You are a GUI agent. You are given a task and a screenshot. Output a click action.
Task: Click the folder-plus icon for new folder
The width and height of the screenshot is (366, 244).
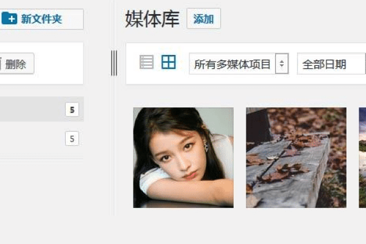(x=9, y=18)
